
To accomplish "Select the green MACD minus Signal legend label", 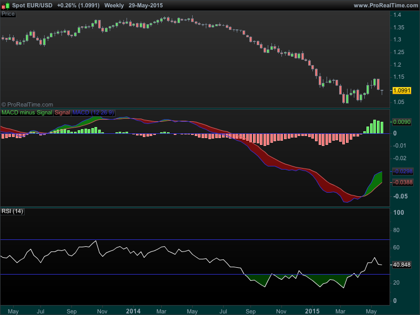I will tap(27, 112).
